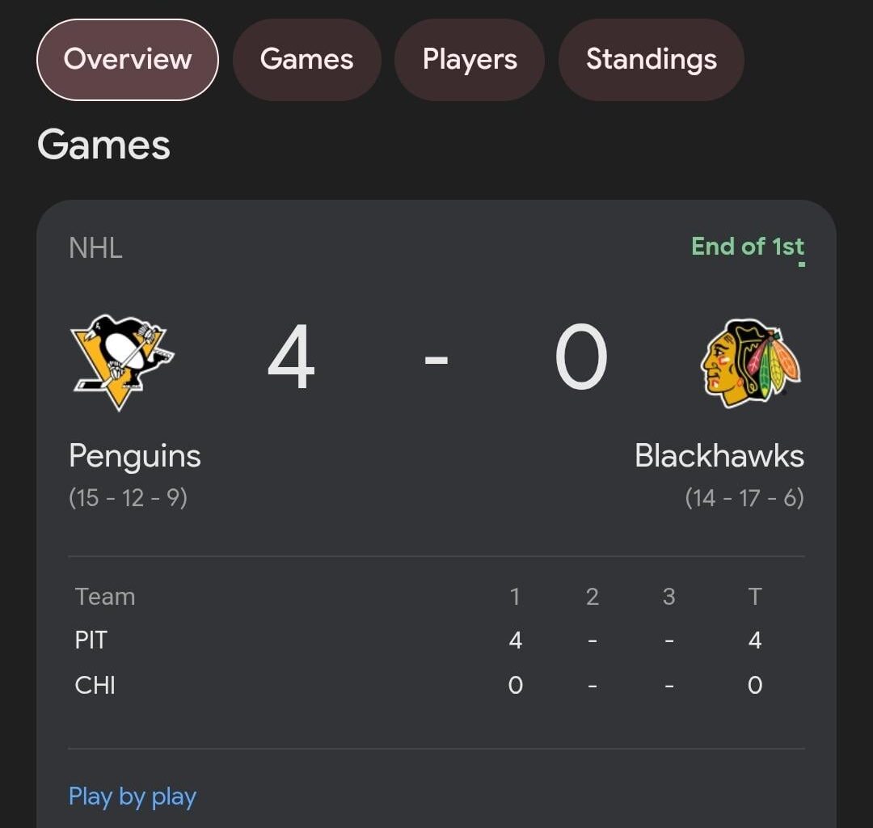Click the Games section heading
Image resolution: width=873 pixels, height=828 pixels.
pos(103,145)
